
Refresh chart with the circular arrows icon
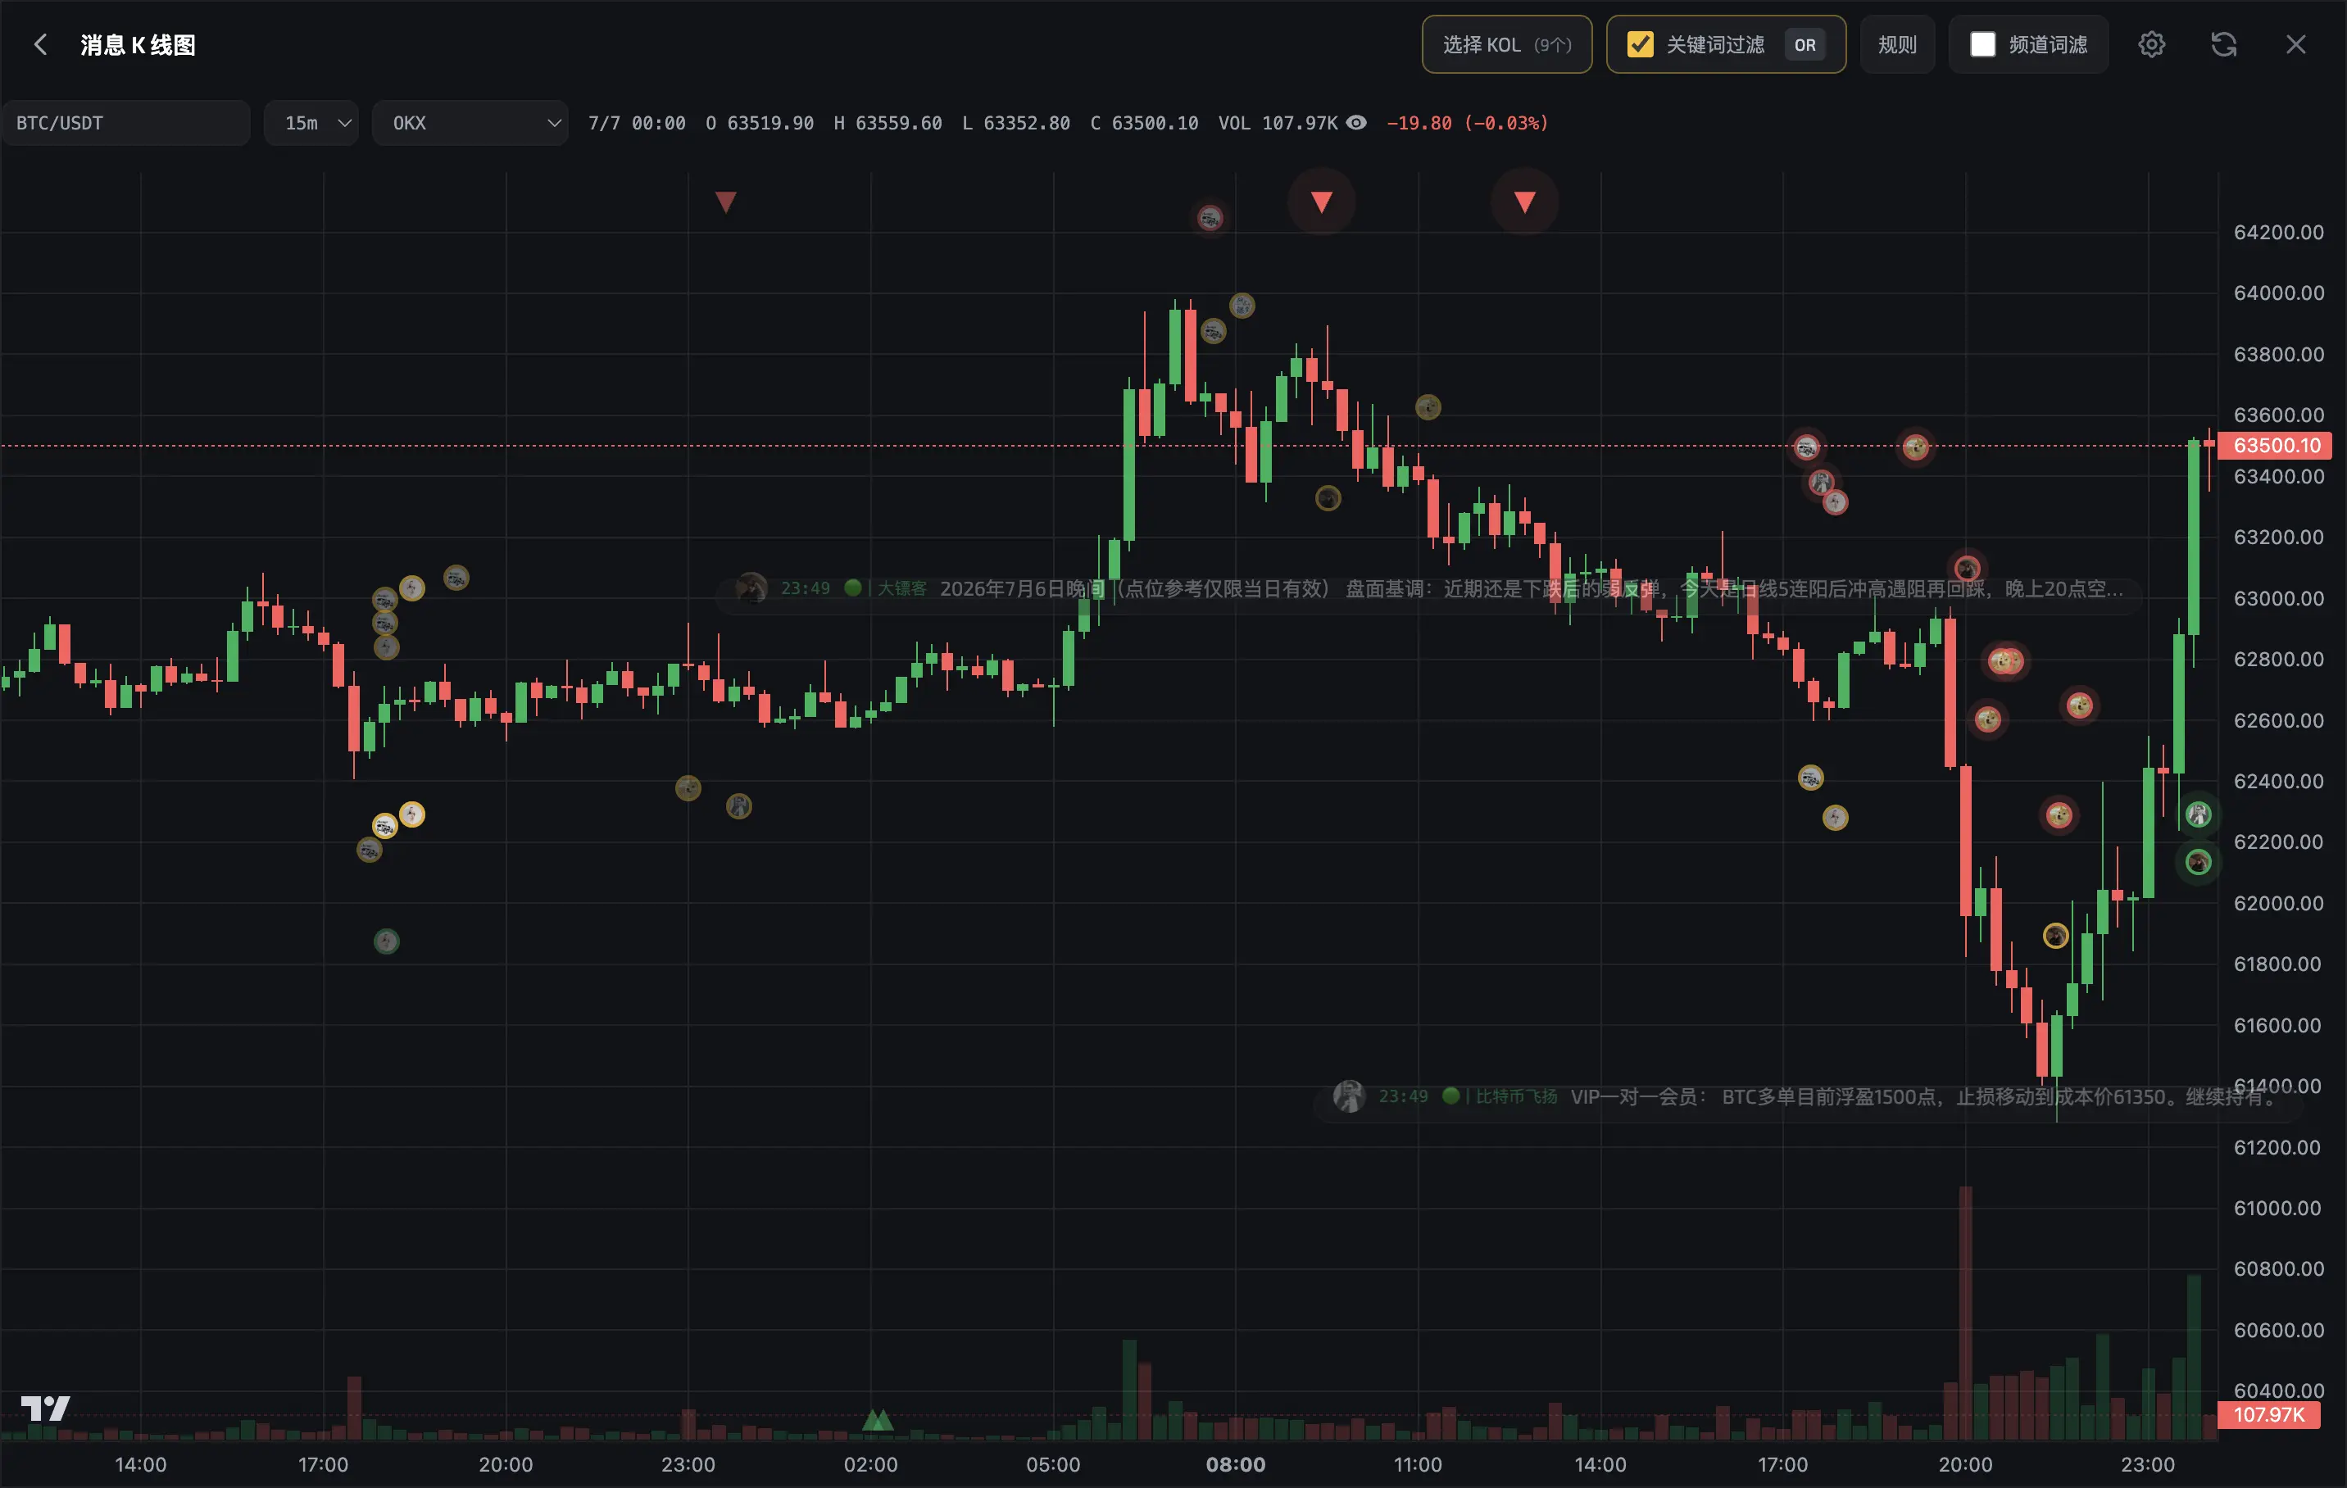2223,45
